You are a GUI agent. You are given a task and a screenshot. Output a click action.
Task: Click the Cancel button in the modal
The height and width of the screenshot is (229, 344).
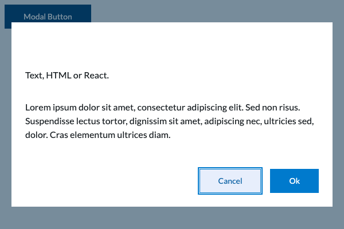pos(230,181)
